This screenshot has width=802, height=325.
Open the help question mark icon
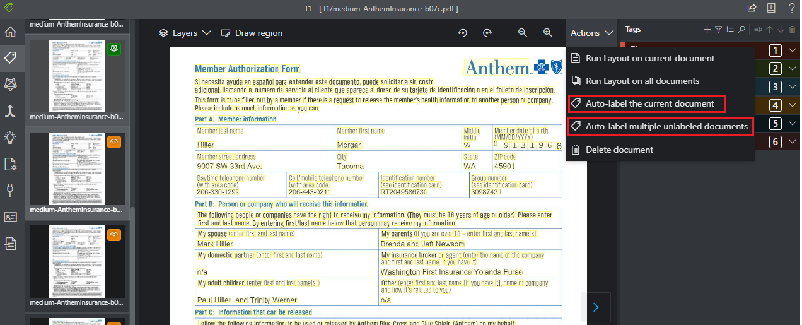(x=791, y=8)
